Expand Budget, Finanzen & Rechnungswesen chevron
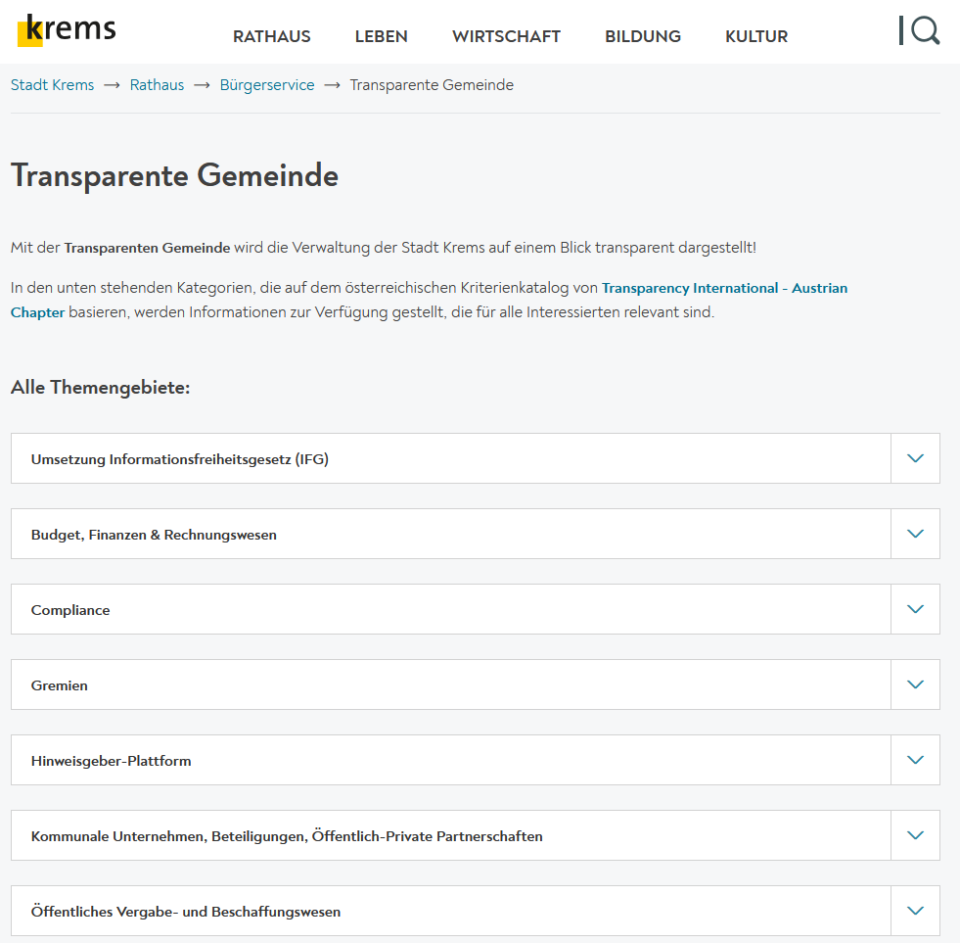Screen dimensions: 960x943 coord(915,534)
